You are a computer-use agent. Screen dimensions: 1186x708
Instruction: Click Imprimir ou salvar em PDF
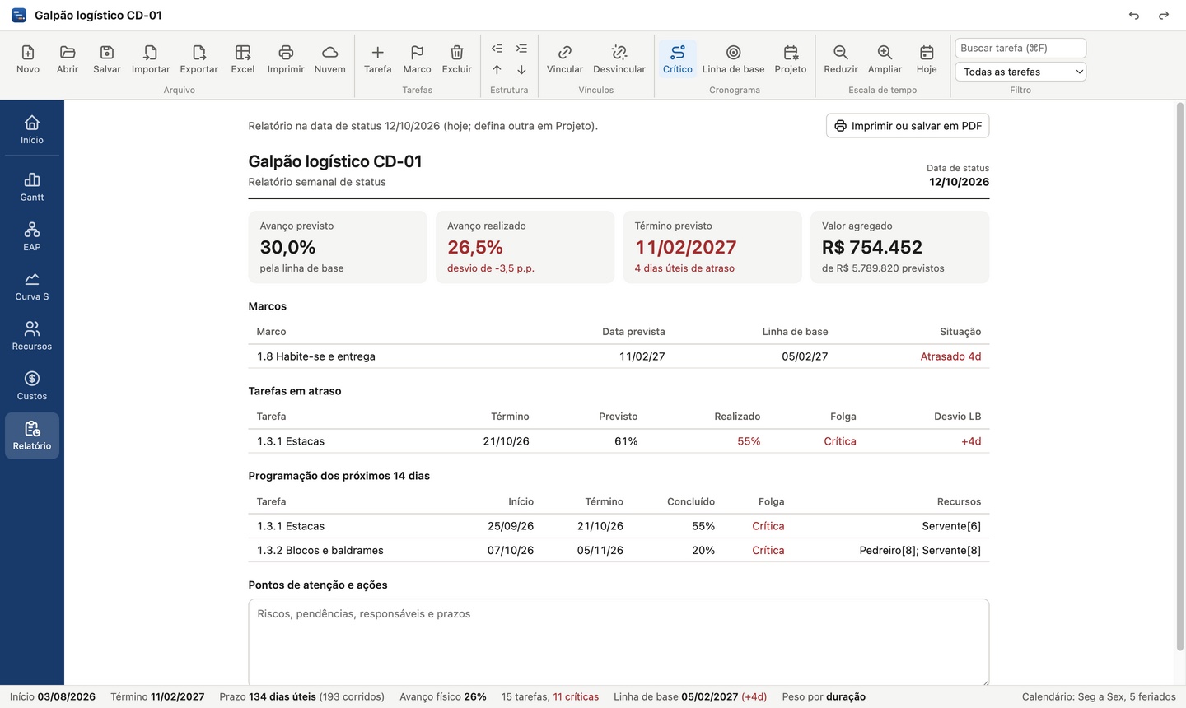click(908, 126)
